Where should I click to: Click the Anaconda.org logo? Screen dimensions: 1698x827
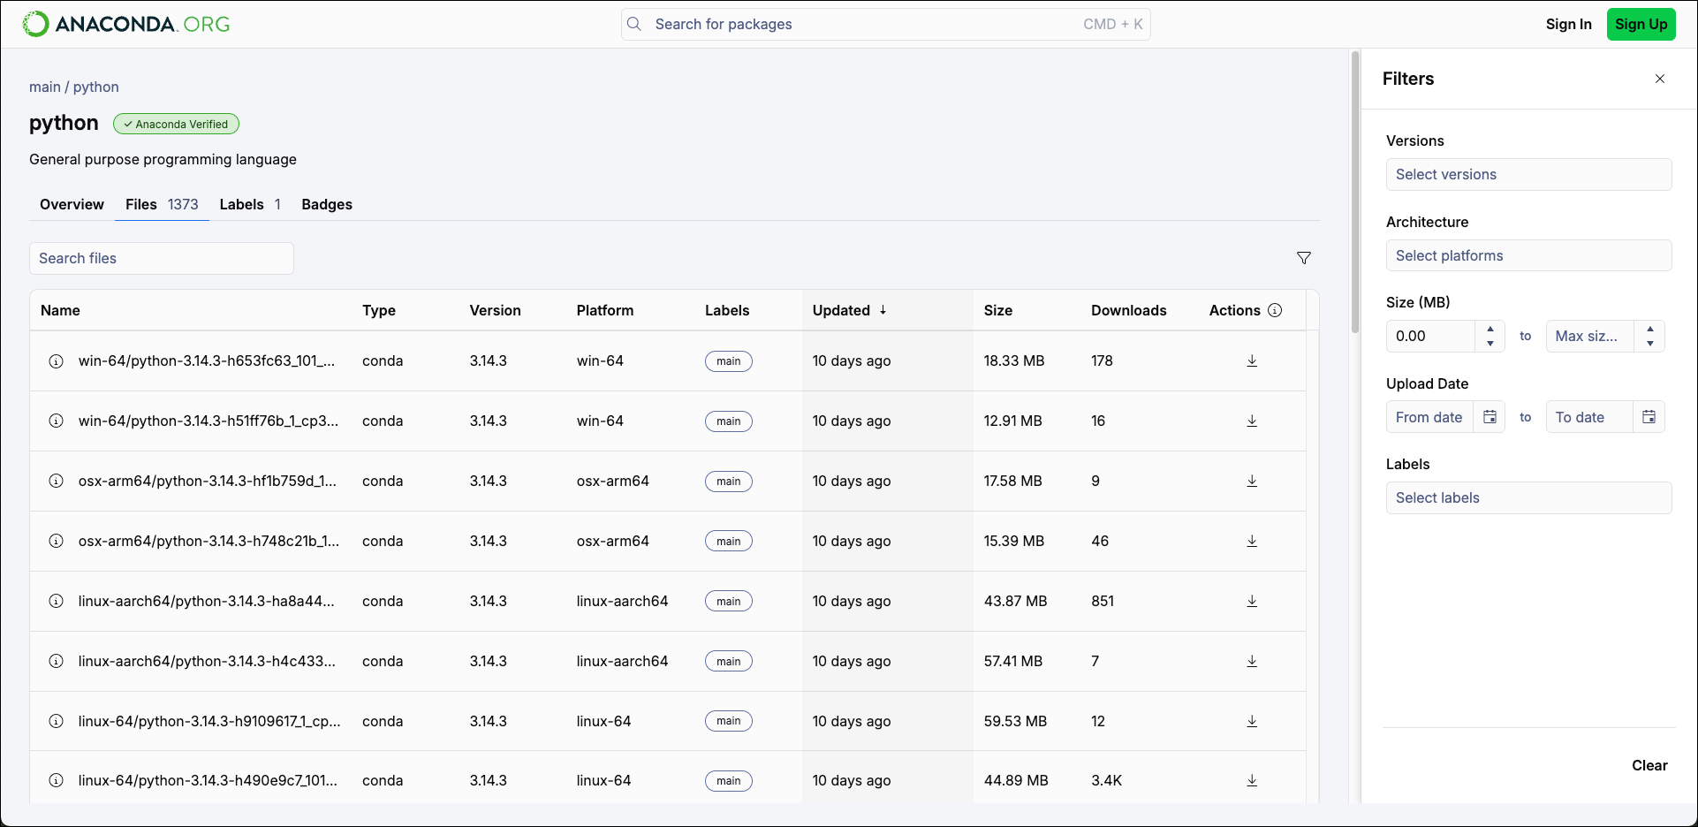[x=126, y=24]
